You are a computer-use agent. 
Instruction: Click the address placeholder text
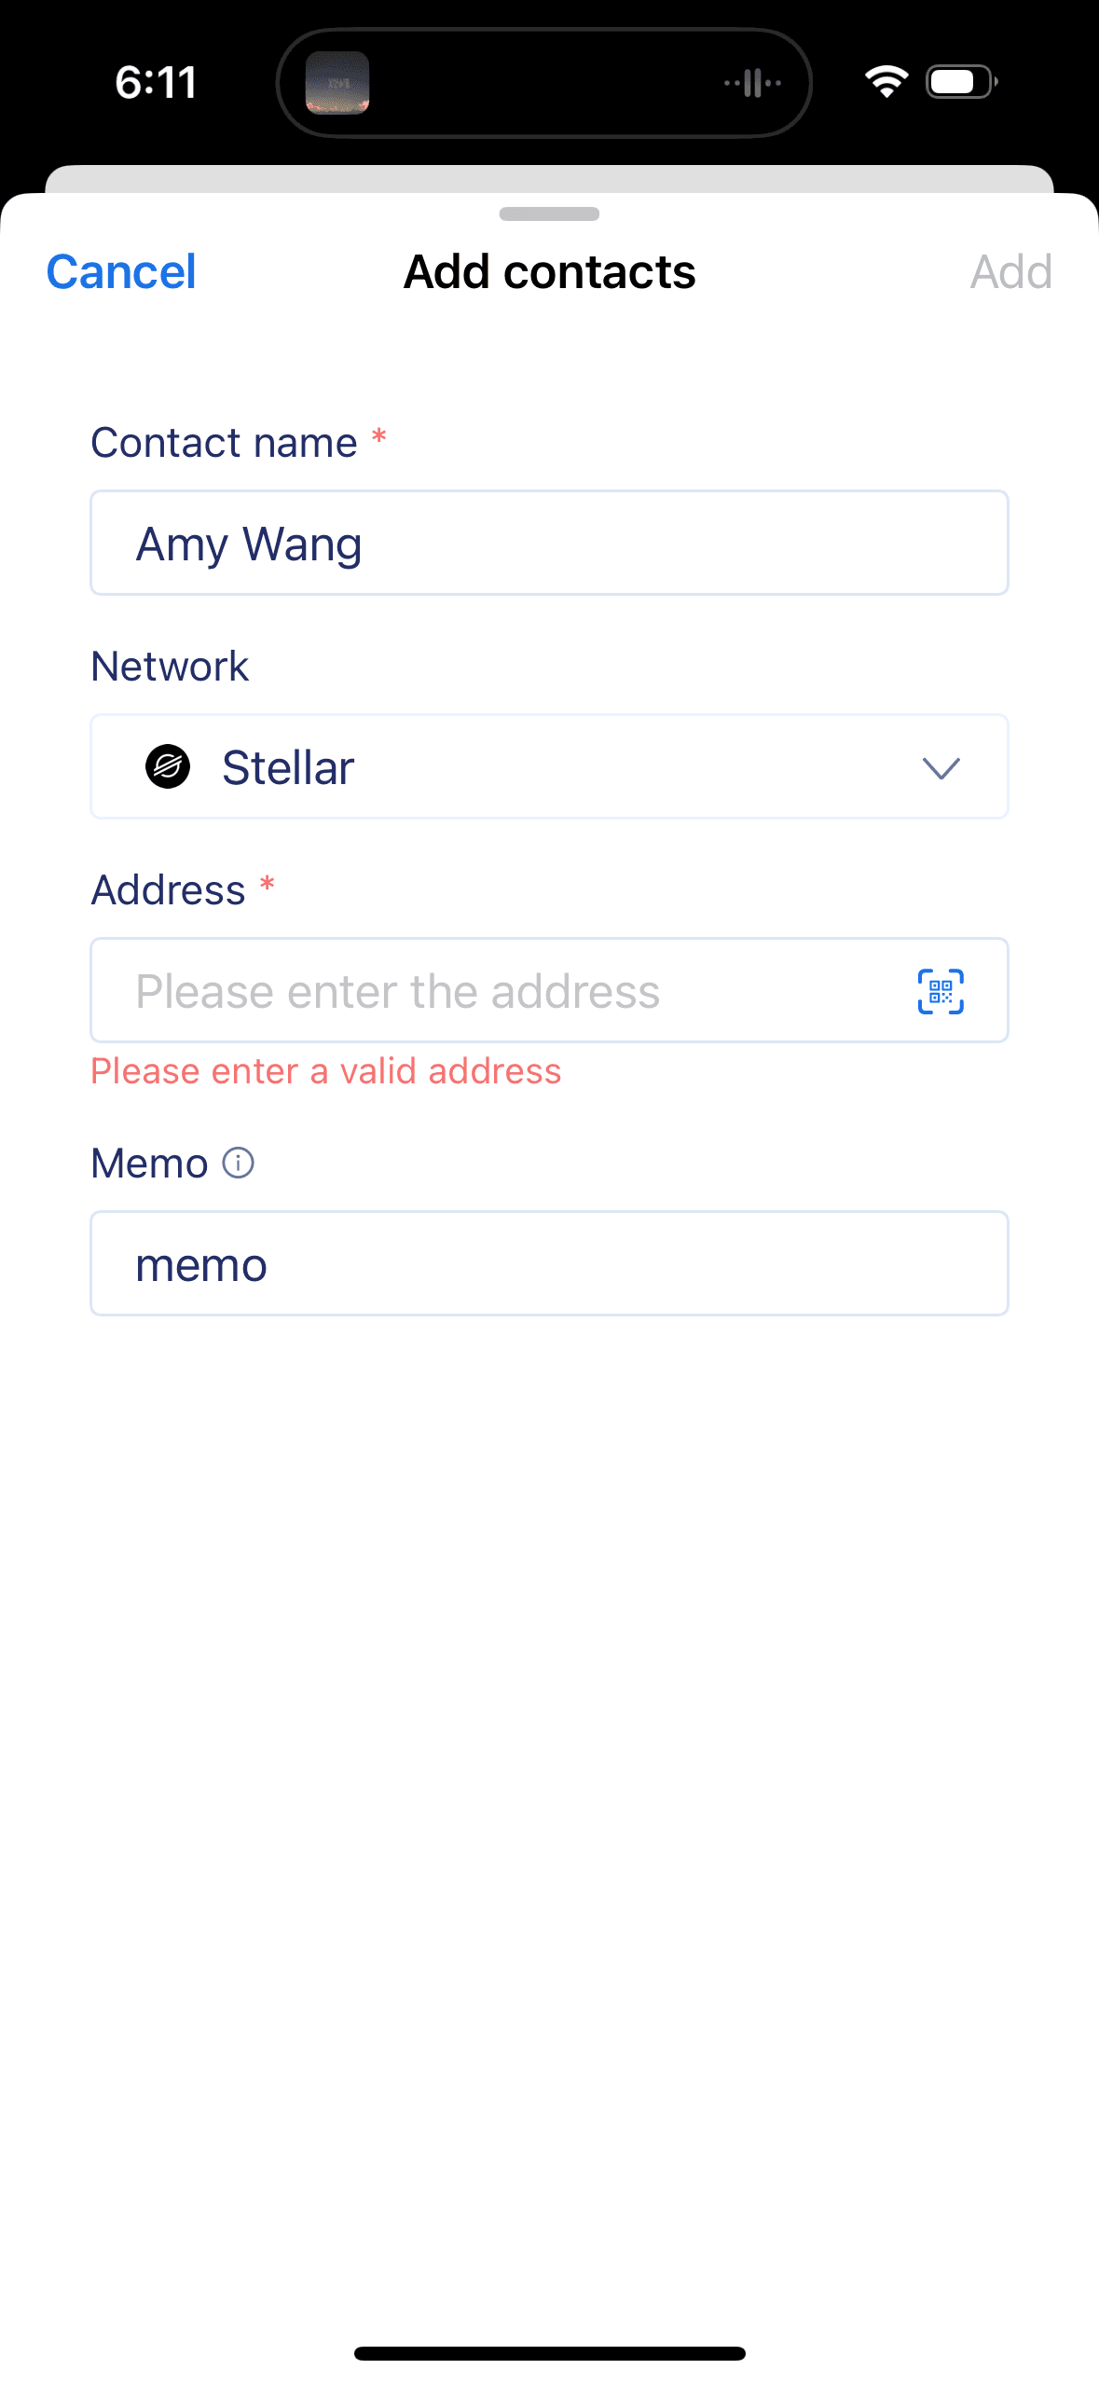tap(398, 991)
